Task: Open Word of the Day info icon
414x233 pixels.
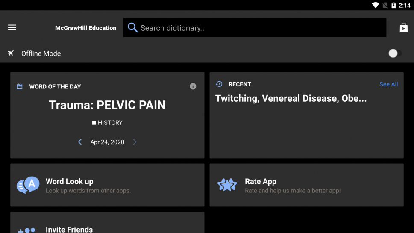Action: pos(193,86)
